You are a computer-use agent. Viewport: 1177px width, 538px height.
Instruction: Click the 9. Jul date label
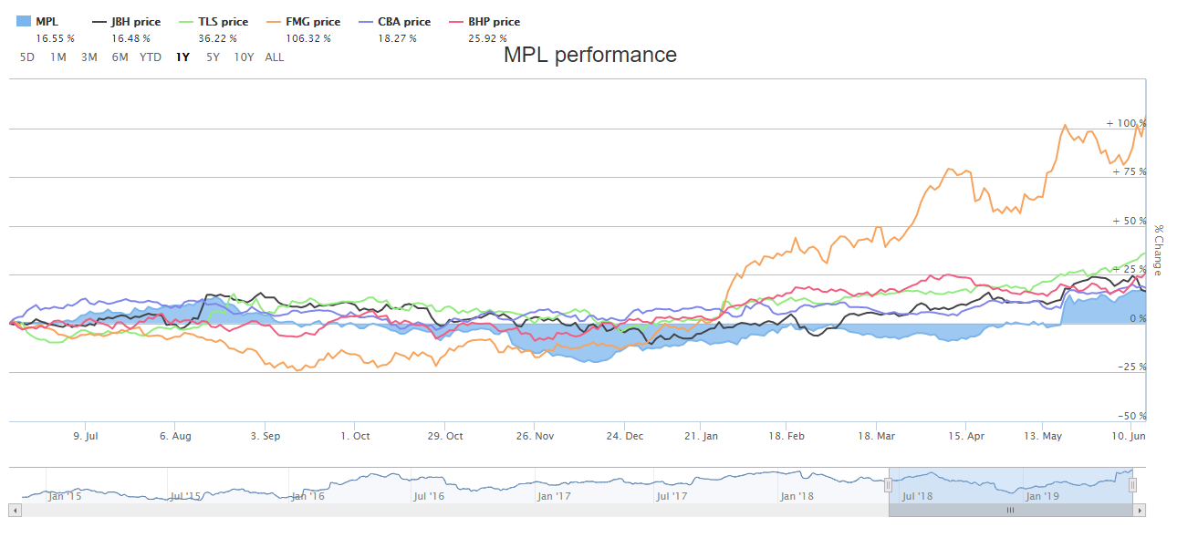(x=86, y=436)
